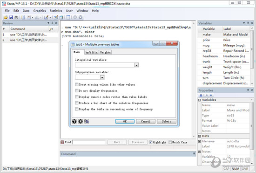This screenshot has height=173, width=256.
Task: Open the Data menu
Action: (x=26, y=11)
